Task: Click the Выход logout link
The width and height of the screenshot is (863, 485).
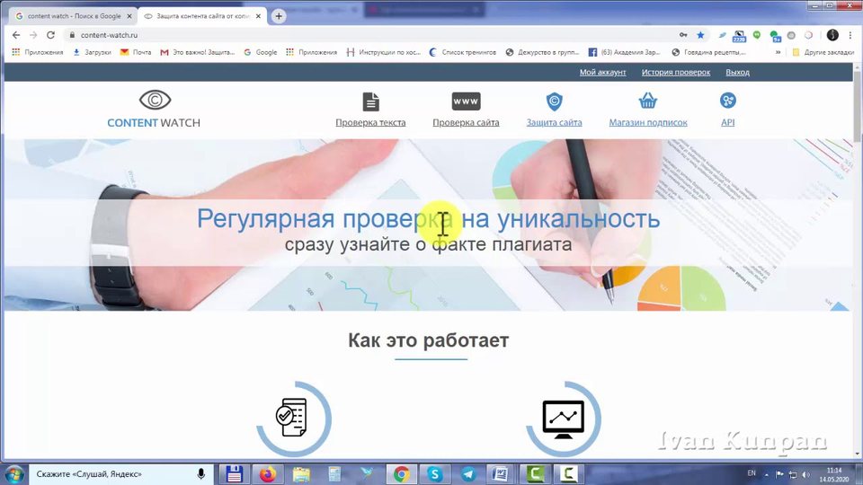Action: [737, 72]
